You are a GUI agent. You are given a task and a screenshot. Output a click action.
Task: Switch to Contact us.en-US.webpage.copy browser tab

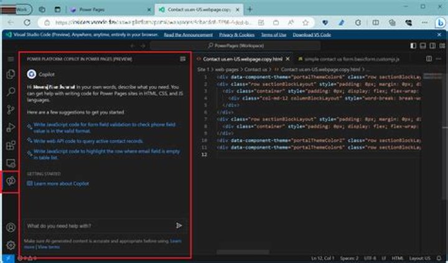click(x=199, y=10)
